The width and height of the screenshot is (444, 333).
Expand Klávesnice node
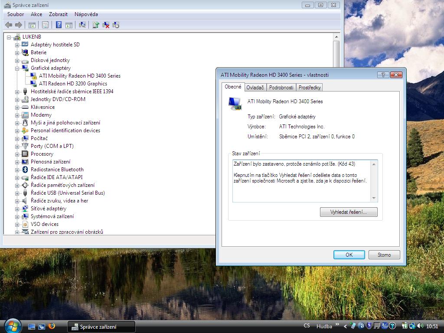[17, 108]
